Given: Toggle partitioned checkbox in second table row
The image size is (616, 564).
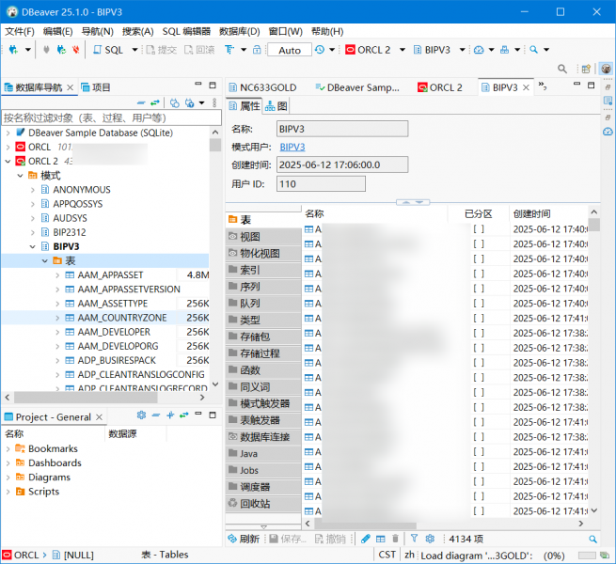Looking at the screenshot, I should point(479,243).
